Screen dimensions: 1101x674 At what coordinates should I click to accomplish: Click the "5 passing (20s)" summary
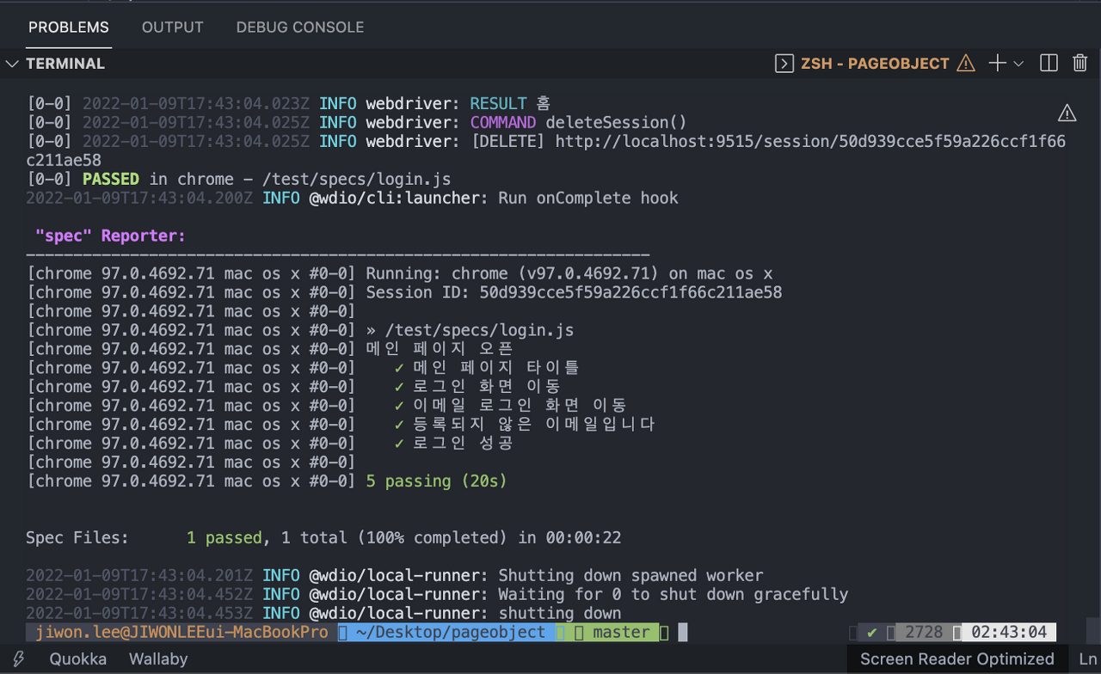coord(436,481)
